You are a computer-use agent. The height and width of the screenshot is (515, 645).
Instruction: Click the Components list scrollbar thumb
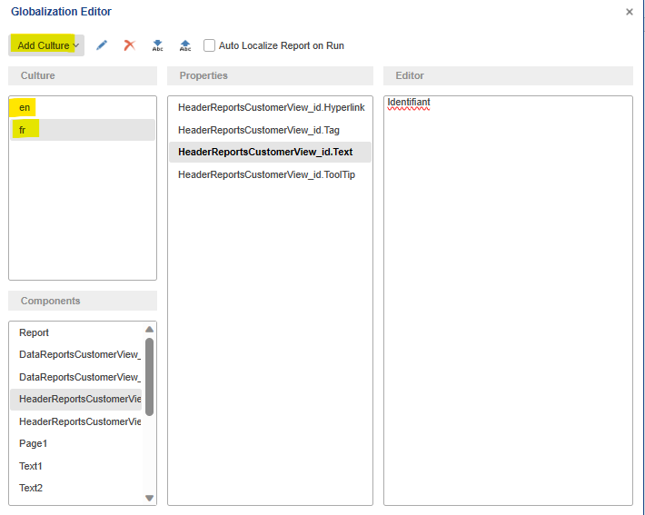[149, 377]
